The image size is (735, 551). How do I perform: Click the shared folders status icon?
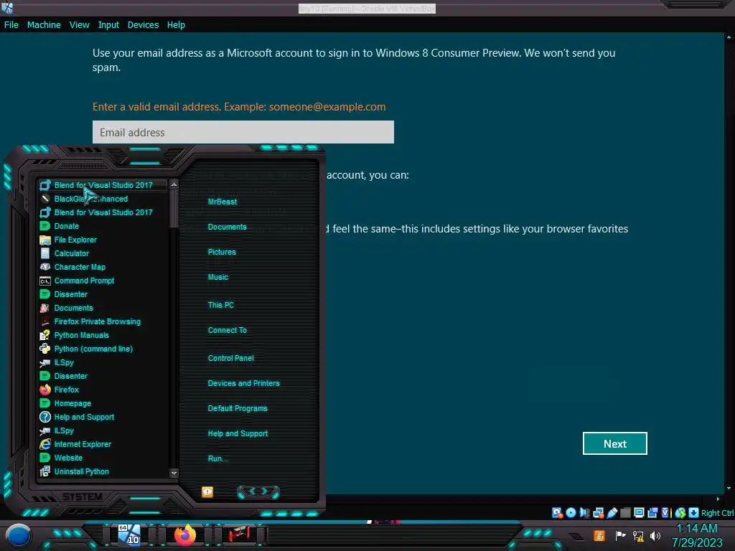tap(625, 512)
